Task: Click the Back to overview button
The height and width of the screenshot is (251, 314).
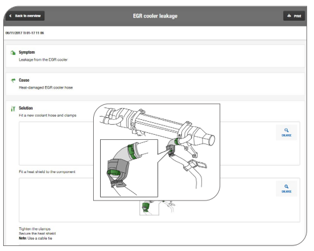Action: pyautogui.click(x=25, y=16)
